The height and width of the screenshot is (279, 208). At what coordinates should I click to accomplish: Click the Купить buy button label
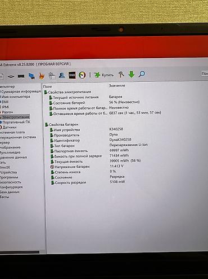[x=108, y=75]
